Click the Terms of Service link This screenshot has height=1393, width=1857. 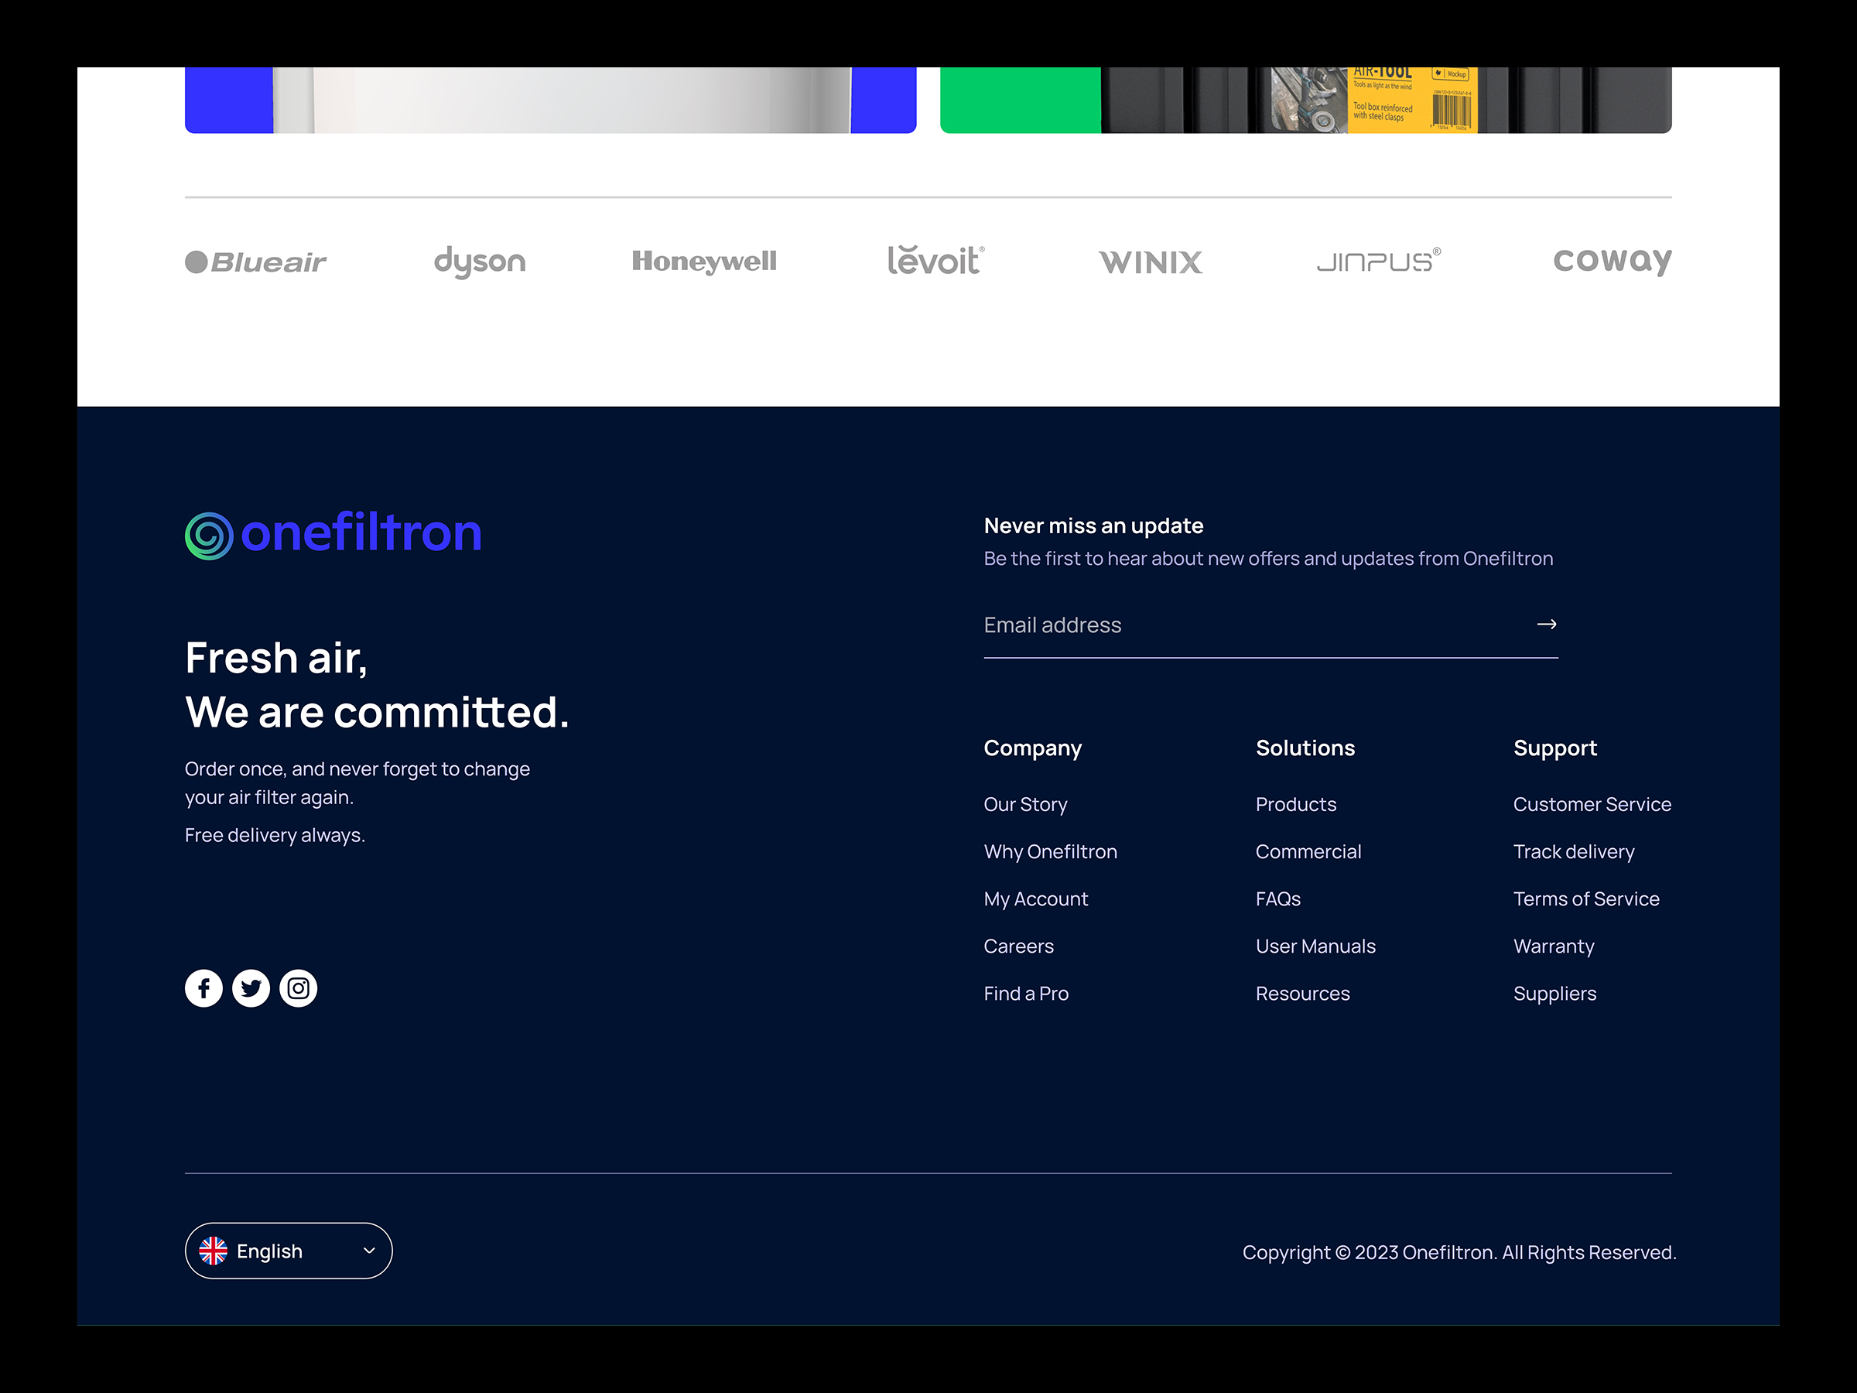pos(1586,898)
